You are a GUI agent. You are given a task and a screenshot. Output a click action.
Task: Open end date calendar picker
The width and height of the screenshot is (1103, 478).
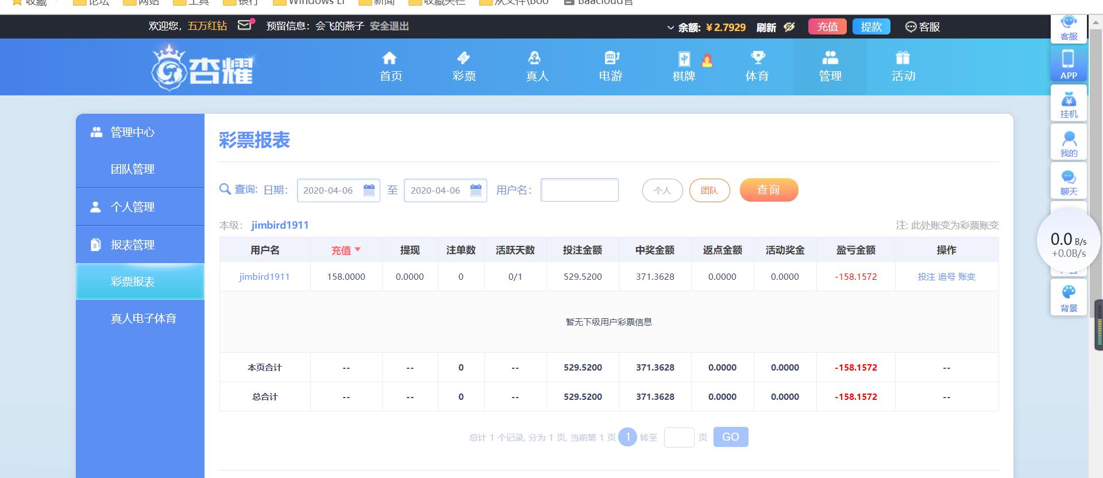[x=476, y=191]
